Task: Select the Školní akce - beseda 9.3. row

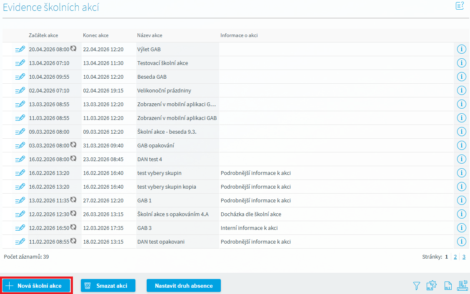Action: [x=167, y=132]
